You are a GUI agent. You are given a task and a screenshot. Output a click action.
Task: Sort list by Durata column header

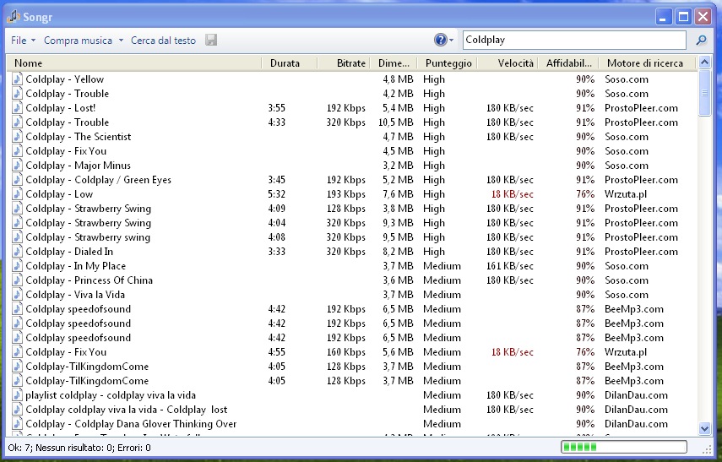285,63
